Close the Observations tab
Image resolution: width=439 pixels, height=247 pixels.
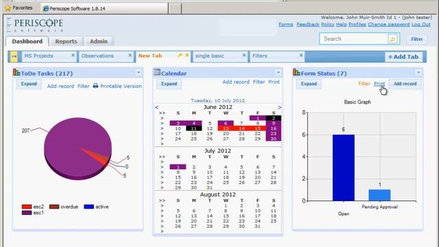pyautogui.click(x=130, y=55)
